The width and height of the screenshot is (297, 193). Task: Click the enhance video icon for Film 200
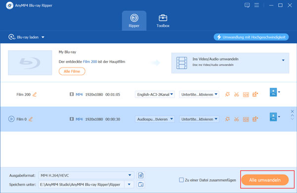pyautogui.click(x=255, y=94)
